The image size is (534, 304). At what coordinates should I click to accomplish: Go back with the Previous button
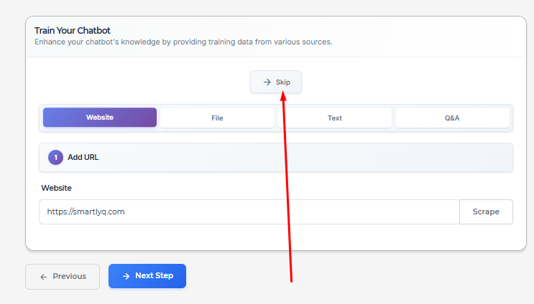coord(63,277)
